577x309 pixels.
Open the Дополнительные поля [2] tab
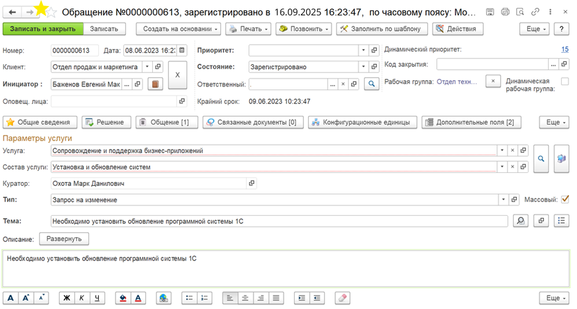tap(471, 123)
